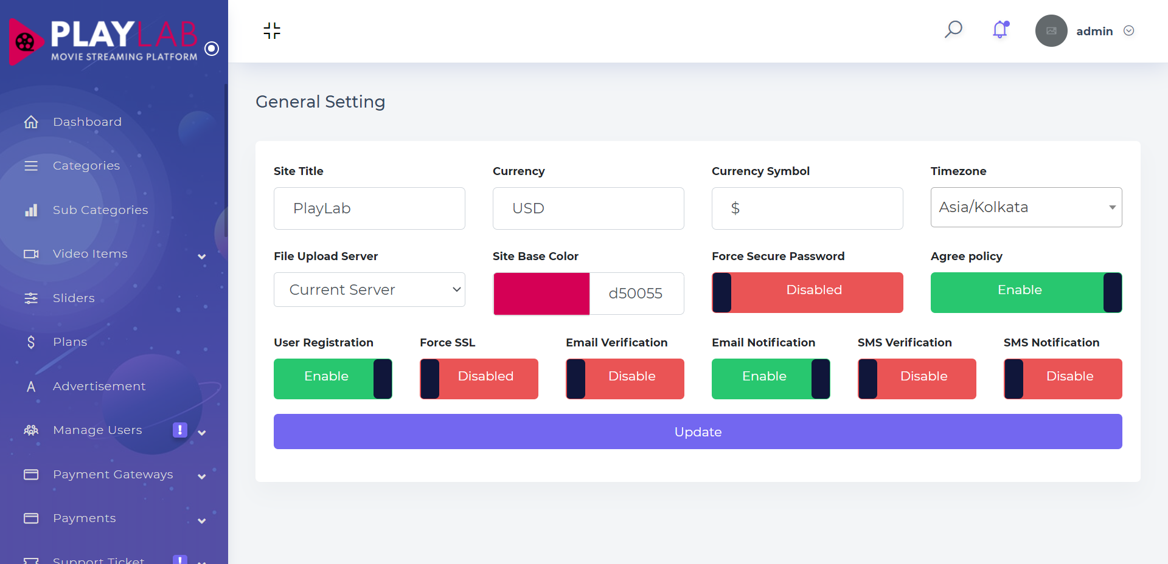Open Sub Categories from the sidebar
Viewport: 1168px width, 564px height.
click(100, 210)
